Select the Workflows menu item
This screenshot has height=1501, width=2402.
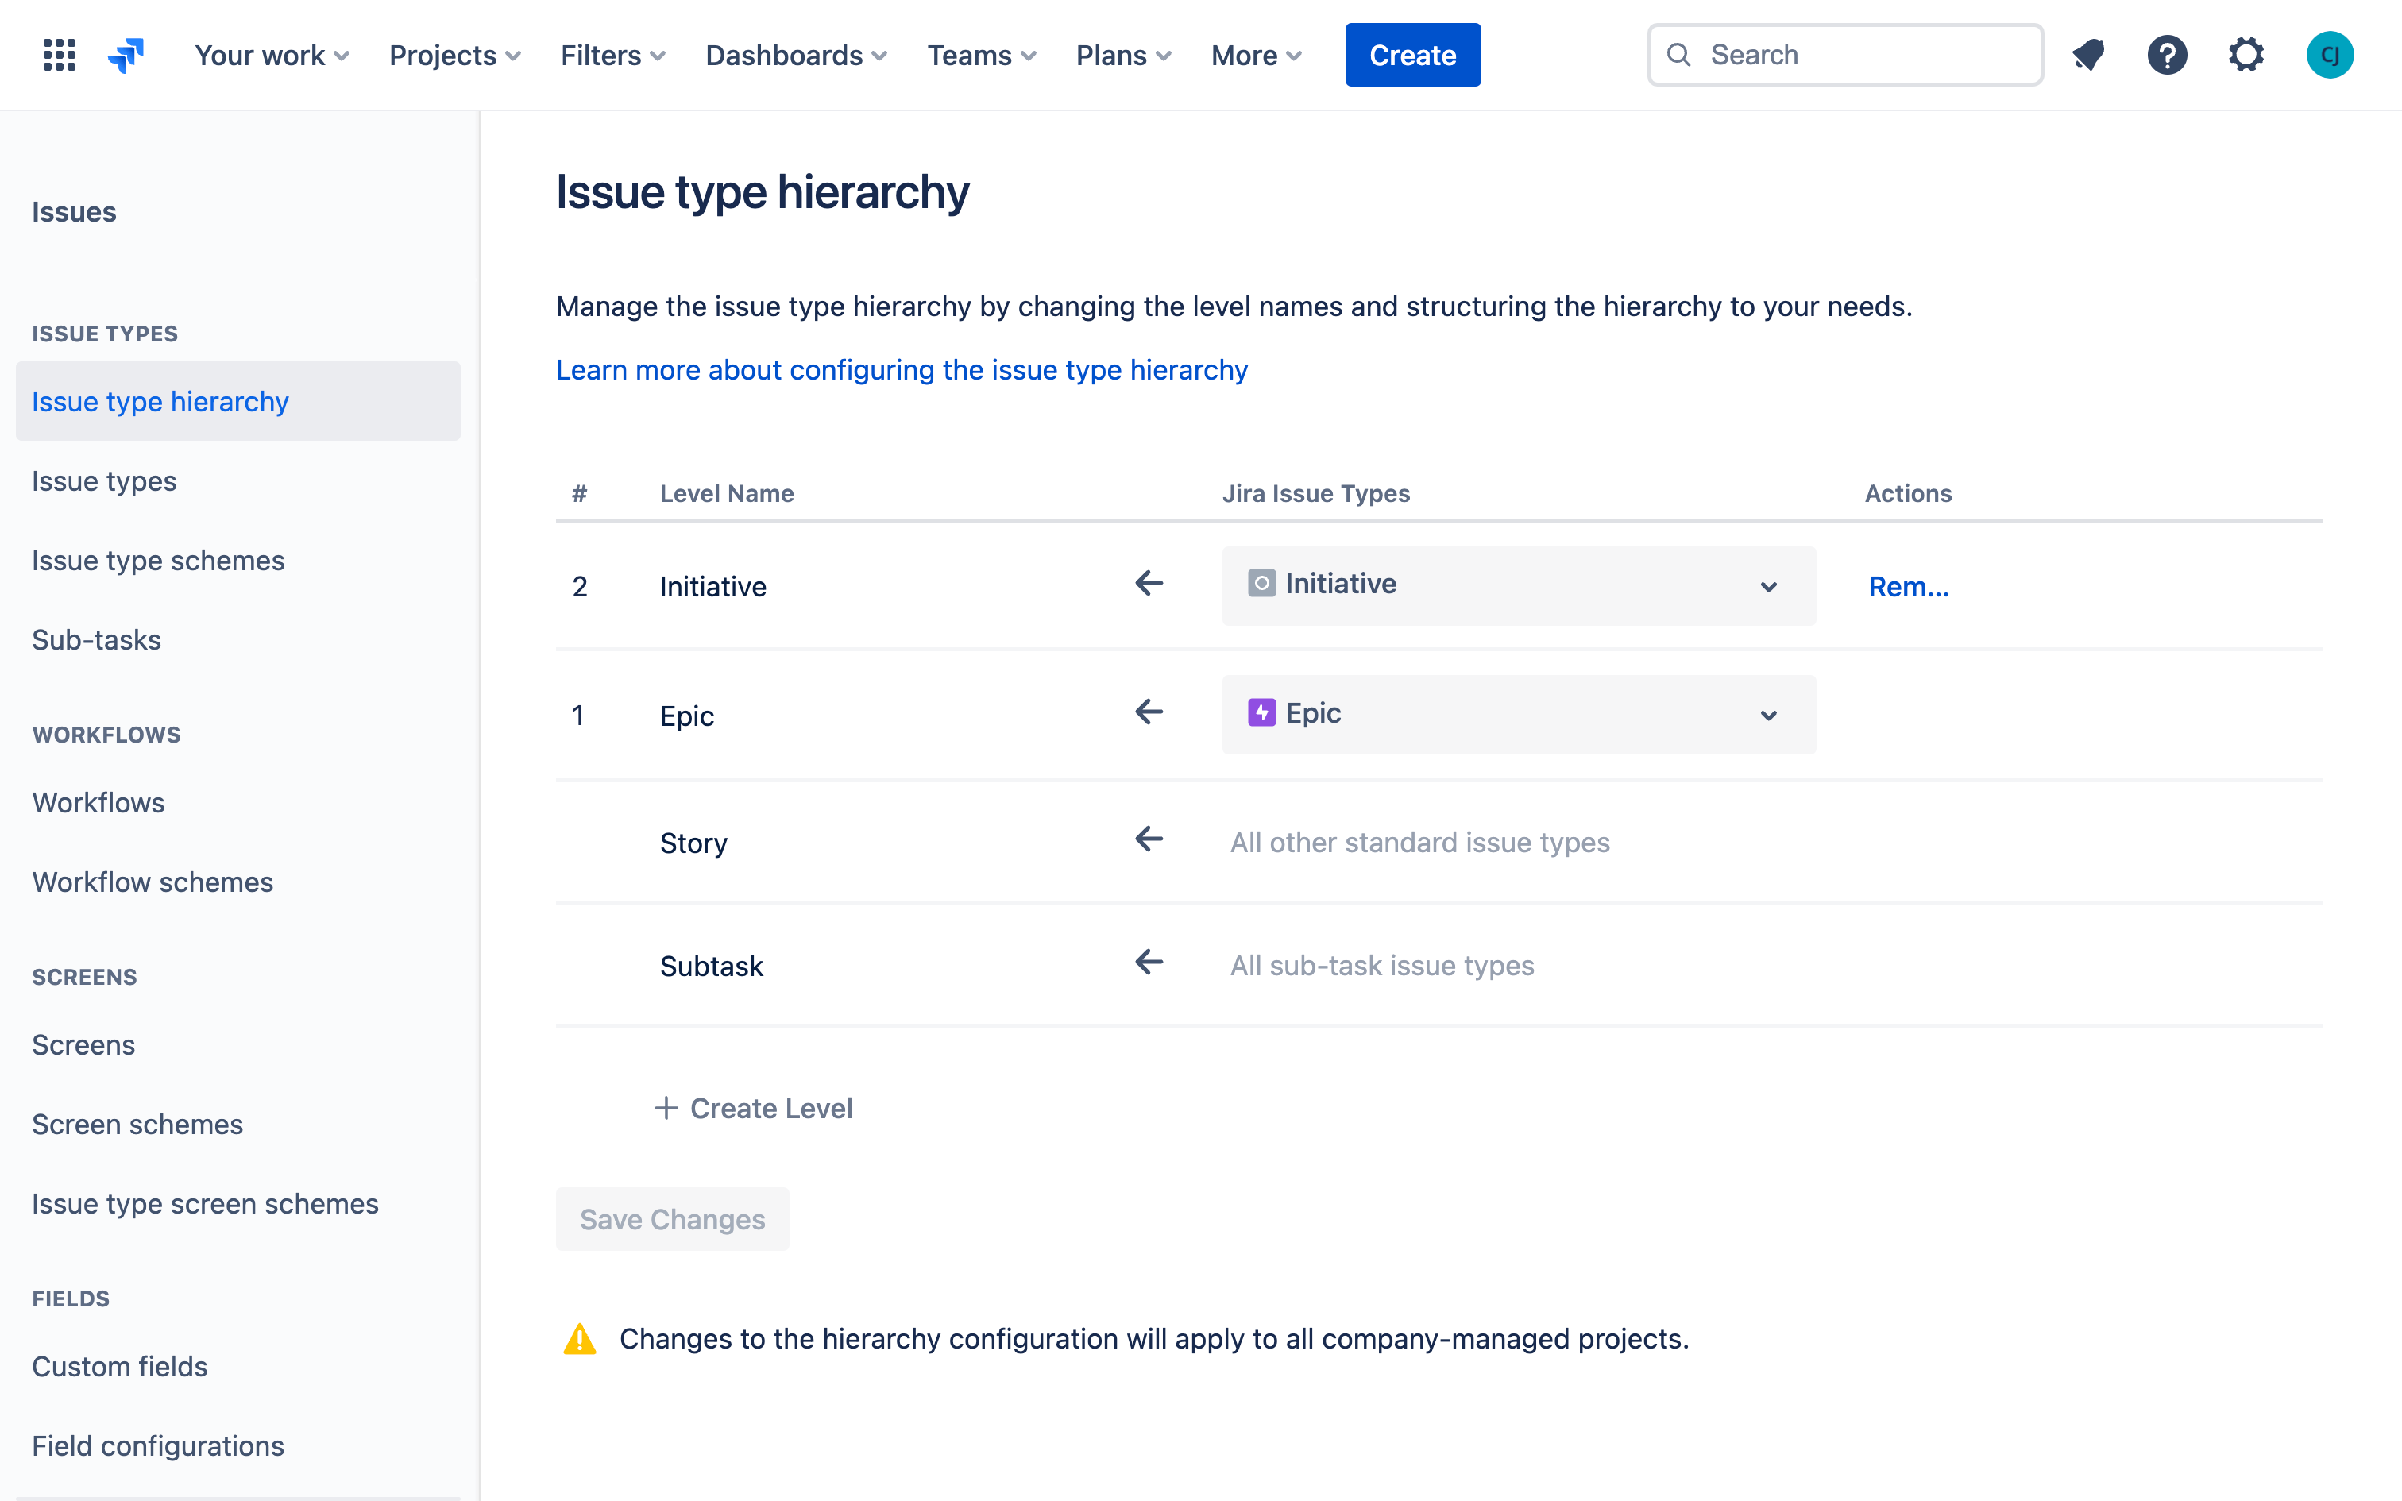click(x=98, y=802)
